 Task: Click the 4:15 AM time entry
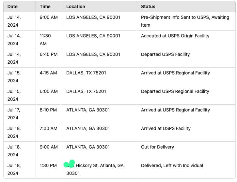pos(48,73)
